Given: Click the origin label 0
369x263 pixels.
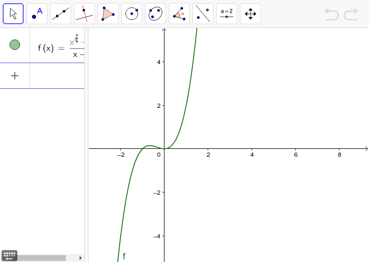Looking at the screenshot, I should point(159,155).
